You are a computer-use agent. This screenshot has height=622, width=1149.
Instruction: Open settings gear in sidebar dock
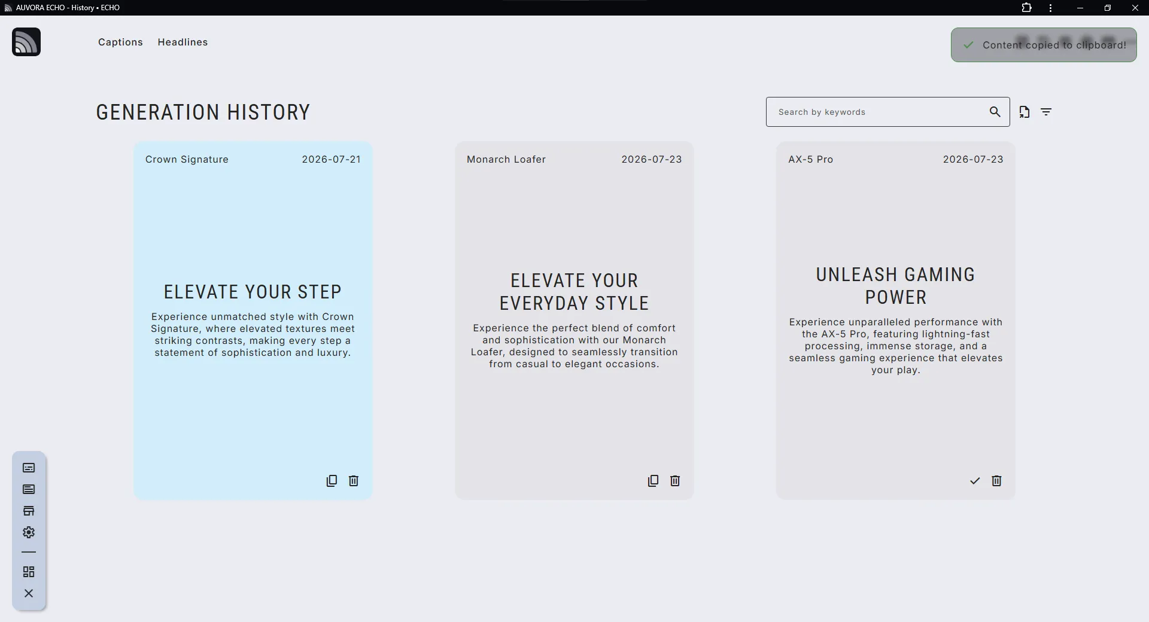coord(29,532)
